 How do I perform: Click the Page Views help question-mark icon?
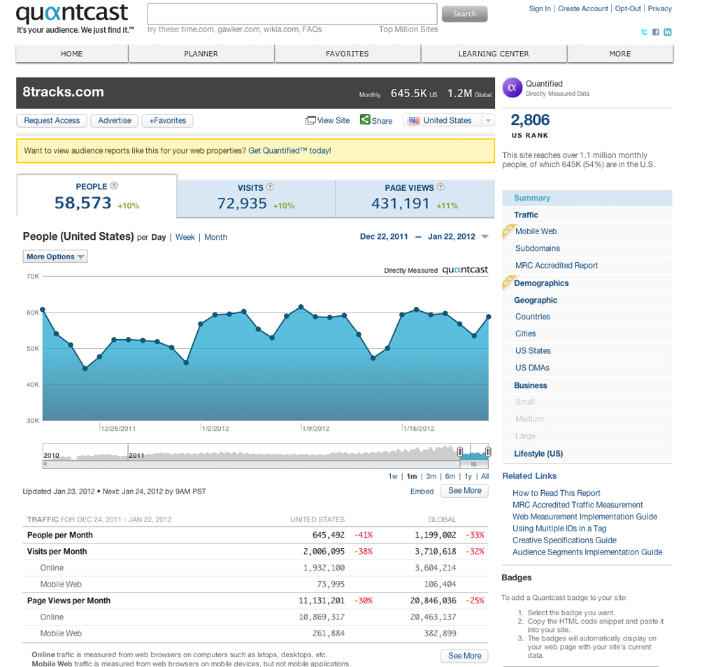pyautogui.click(x=440, y=187)
